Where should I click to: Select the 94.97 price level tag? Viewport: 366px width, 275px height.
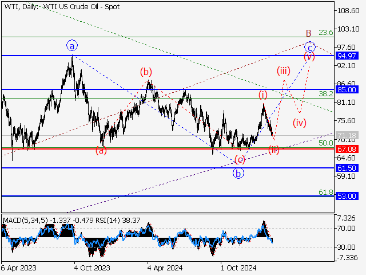pyautogui.click(x=347, y=56)
